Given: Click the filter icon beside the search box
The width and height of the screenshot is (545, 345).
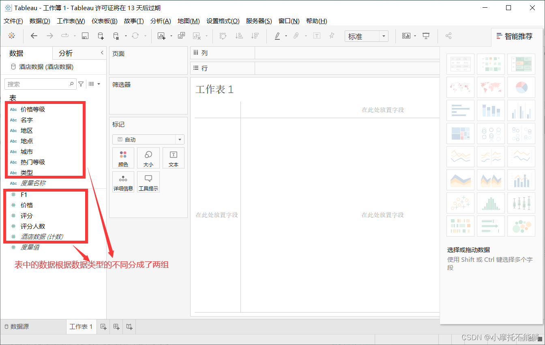Looking at the screenshot, I should pyautogui.click(x=81, y=84).
